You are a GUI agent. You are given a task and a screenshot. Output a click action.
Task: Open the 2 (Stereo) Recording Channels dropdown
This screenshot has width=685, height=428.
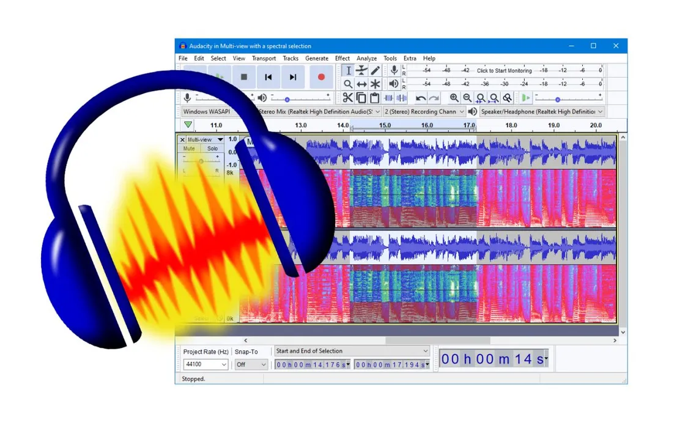pyautogui.click(x=424, y=112)
